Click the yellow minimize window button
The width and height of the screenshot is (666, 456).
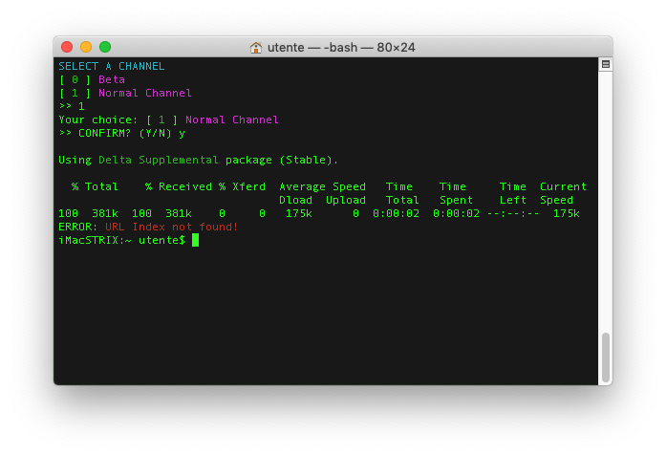click(86, 47)
